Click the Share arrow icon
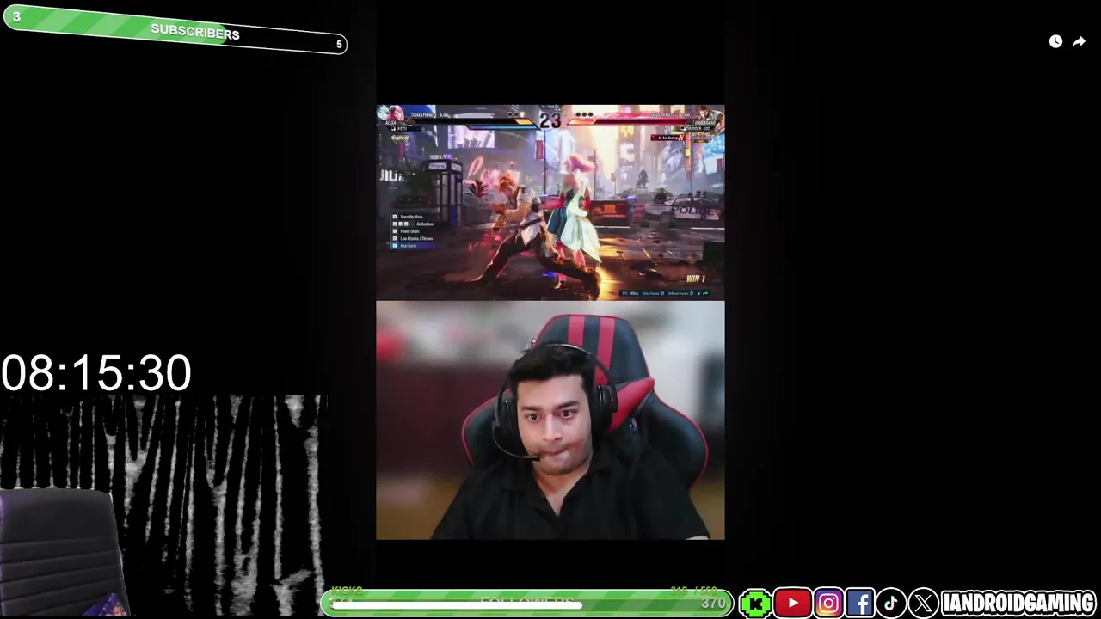The image size is (1101, 619). point(1079,41)
